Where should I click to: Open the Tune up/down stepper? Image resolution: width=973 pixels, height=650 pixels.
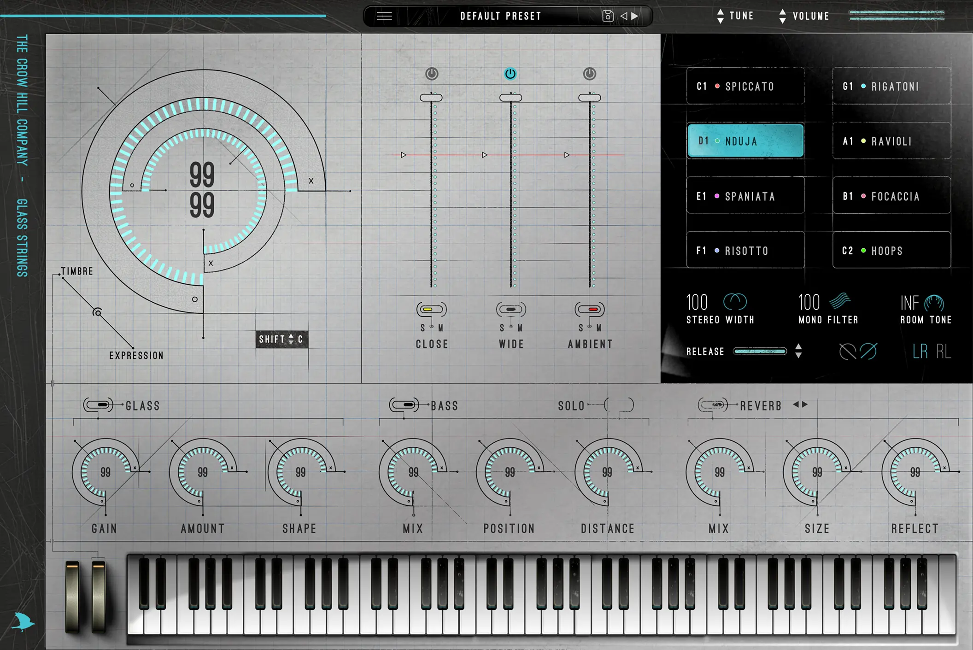coord(721,16)
